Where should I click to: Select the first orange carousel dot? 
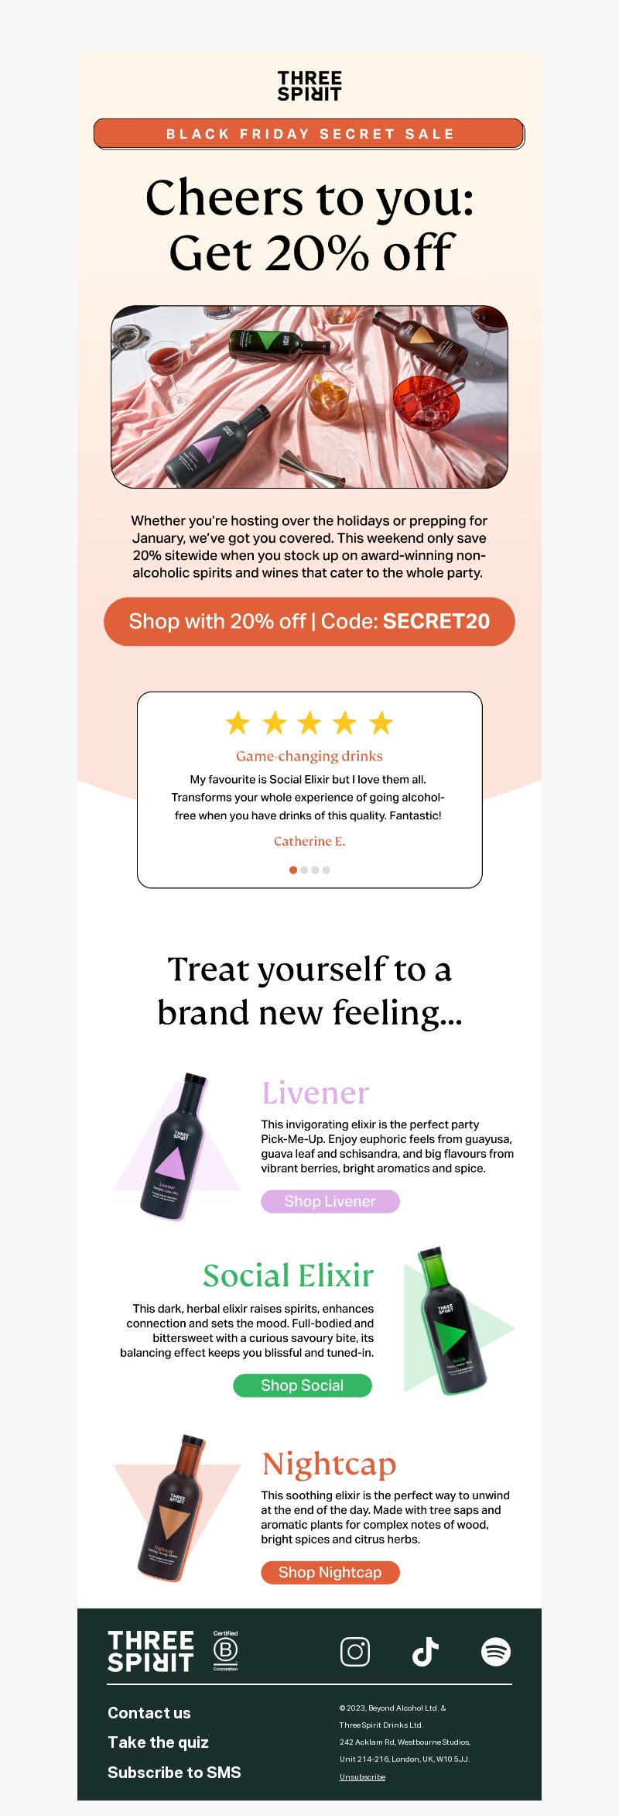click(x=293, y=870)
